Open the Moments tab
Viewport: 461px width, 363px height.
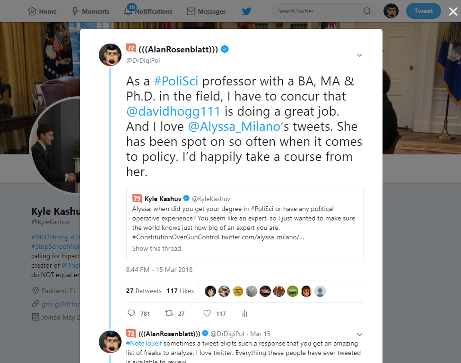[x=91, y=11]
